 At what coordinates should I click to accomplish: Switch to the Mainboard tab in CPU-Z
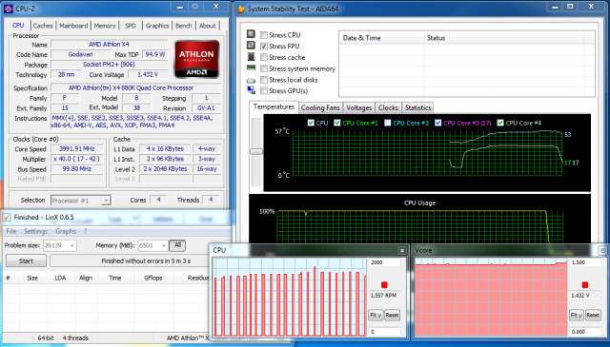coord(73,26)
